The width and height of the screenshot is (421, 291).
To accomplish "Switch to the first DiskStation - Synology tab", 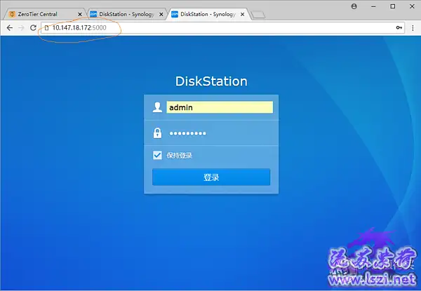I will coord(126,14).
